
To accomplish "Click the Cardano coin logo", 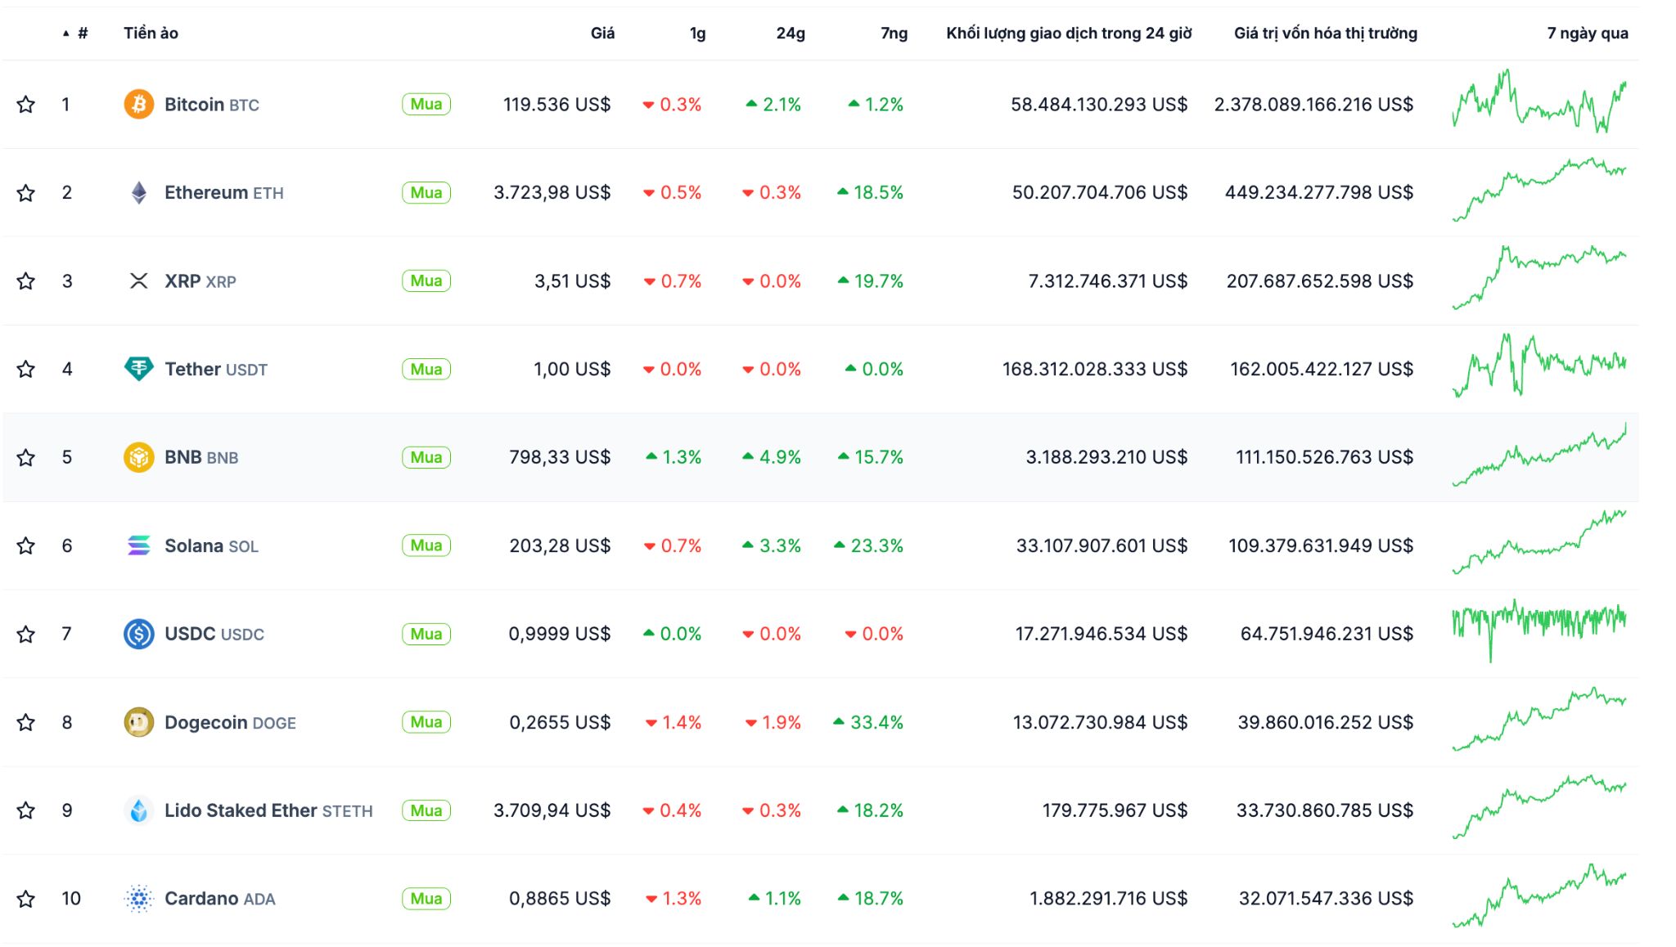I will coord(139,898).
